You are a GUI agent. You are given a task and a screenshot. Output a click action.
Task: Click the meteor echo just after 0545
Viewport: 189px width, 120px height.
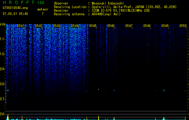(x=99, y=89)
